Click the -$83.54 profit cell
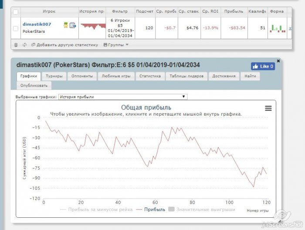 point(234,28)
